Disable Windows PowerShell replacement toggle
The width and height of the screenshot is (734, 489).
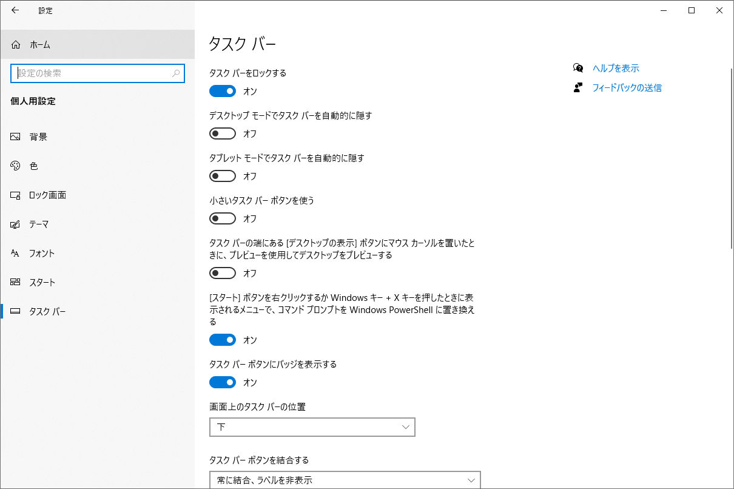coord(223,340)
